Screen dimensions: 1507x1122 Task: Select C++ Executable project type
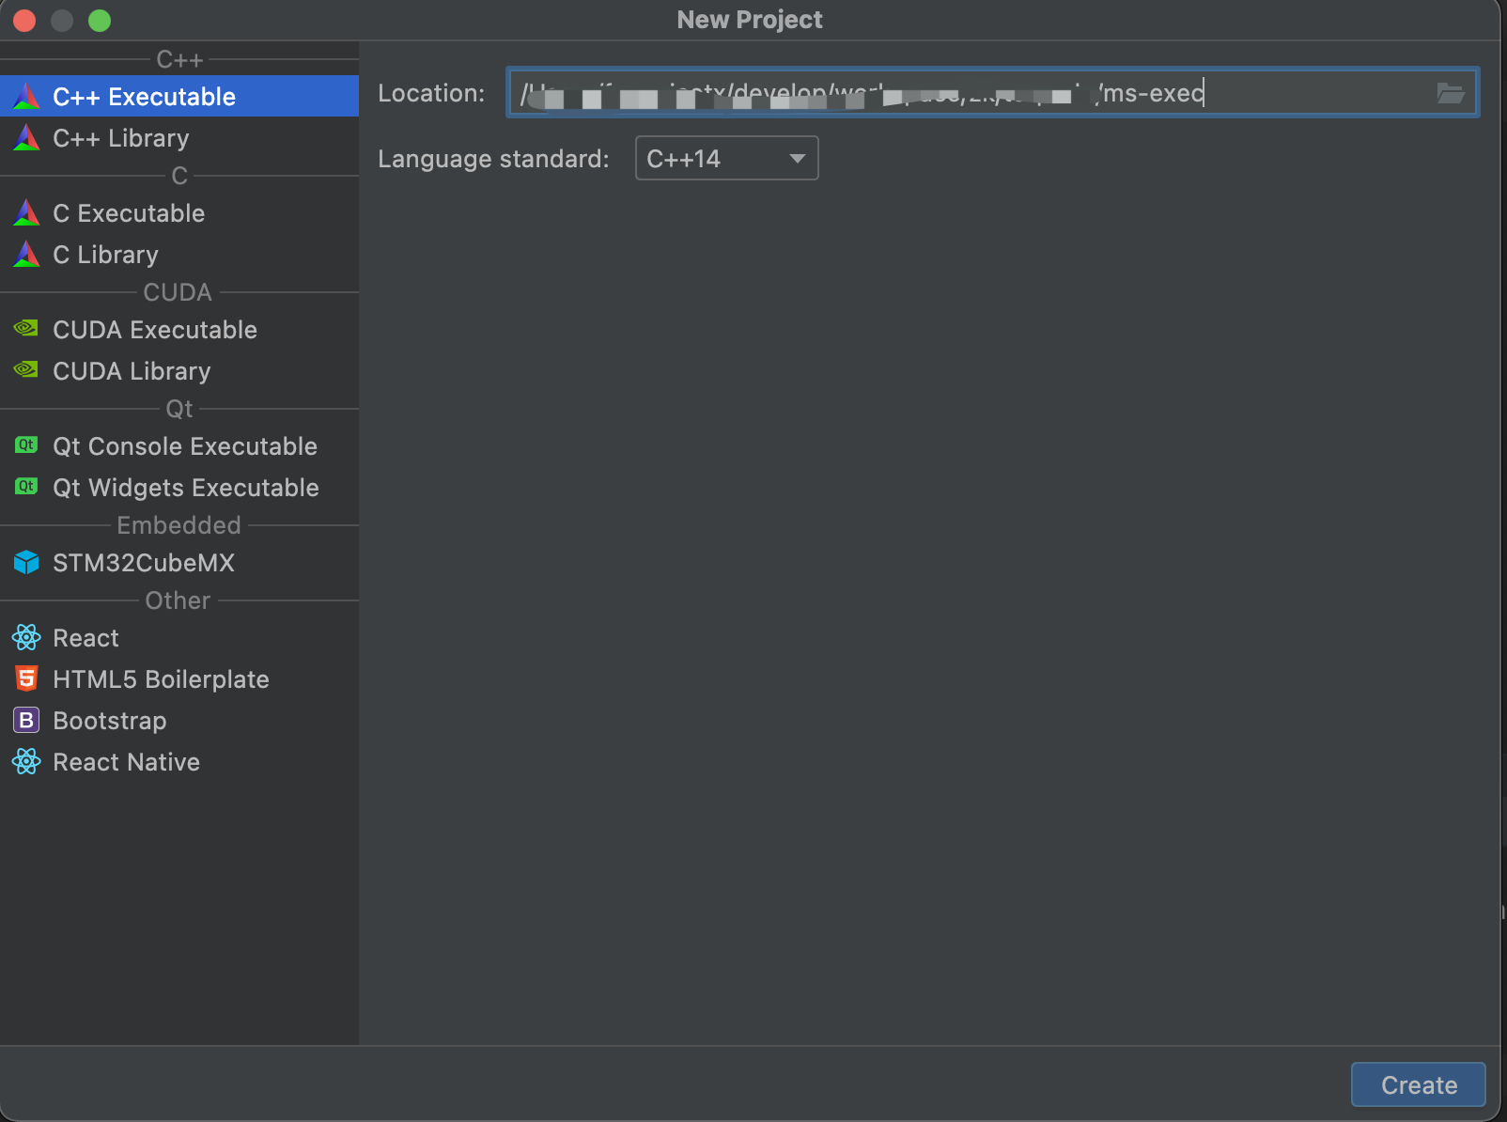tap(179, 96)
